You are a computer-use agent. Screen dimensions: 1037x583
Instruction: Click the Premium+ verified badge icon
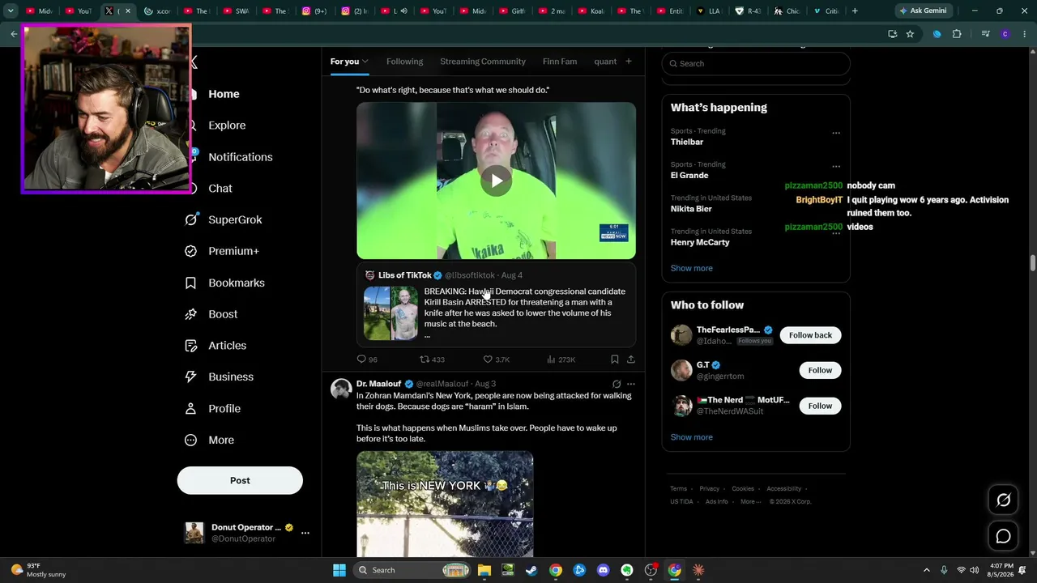191,251
